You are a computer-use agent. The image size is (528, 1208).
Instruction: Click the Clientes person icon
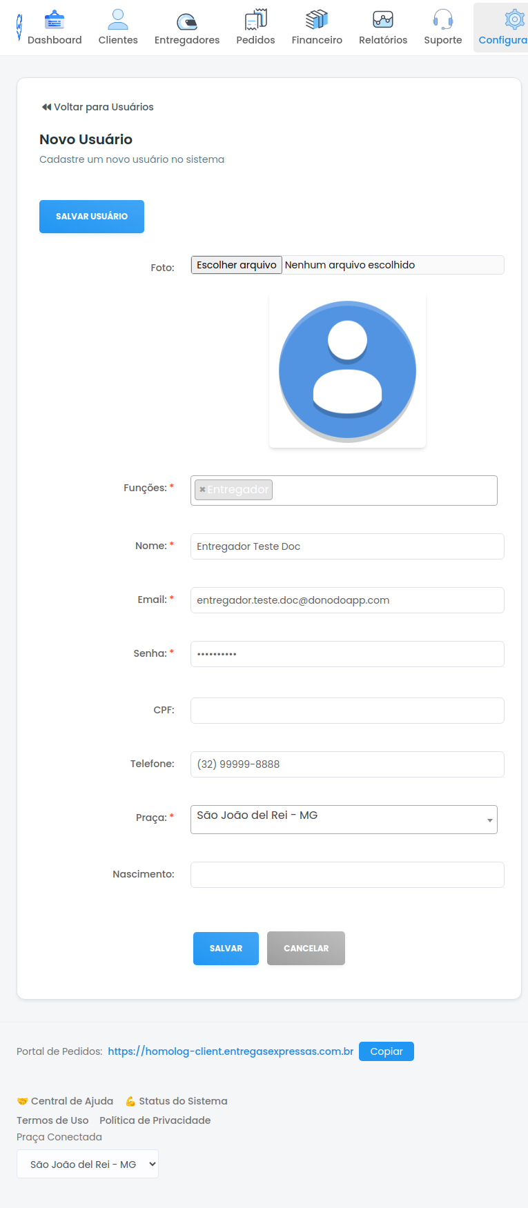coord(118,20)
